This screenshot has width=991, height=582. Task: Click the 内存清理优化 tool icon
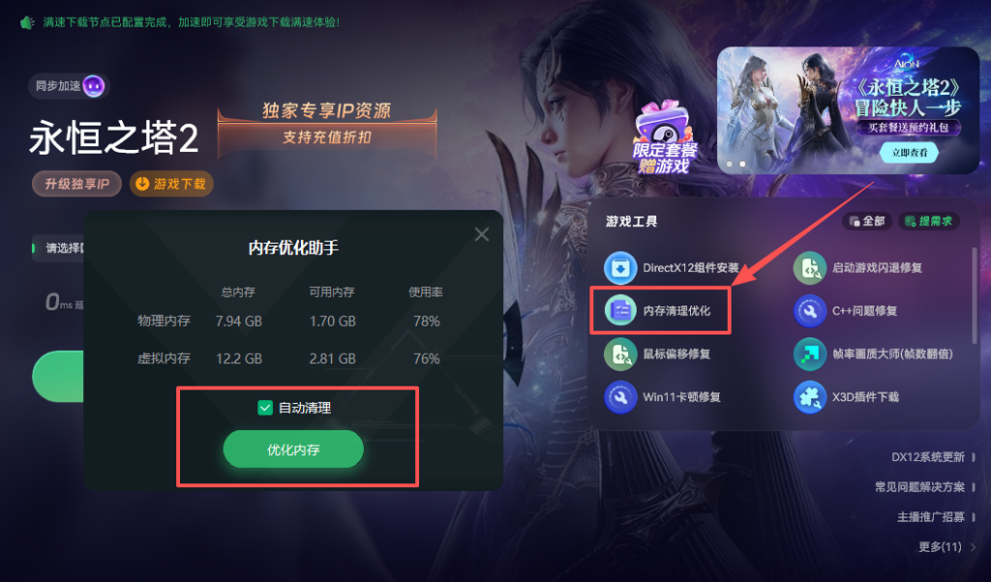pos(620,310)
